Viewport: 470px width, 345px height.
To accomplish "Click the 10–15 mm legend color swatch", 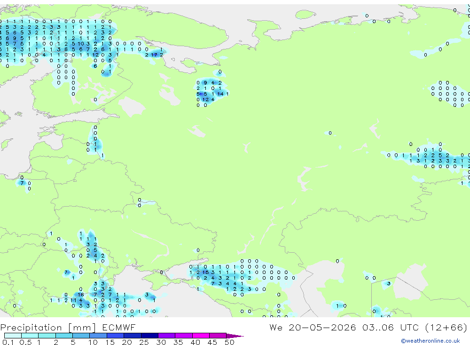I will (x=98, y=336).
